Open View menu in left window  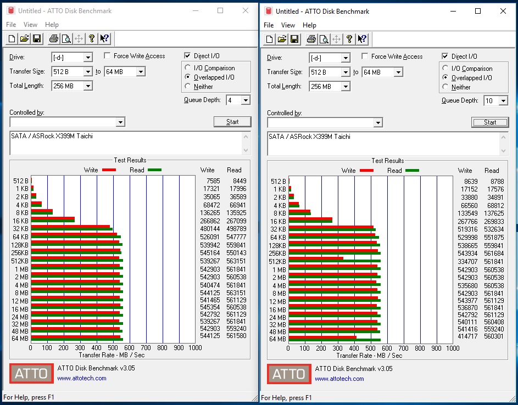click(x=30, y=25)
